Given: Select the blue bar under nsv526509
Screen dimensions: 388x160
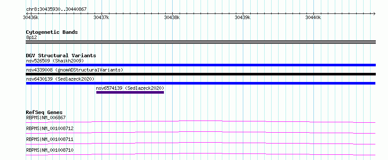Looking at the screenshot, I should (x=201, y=65).
